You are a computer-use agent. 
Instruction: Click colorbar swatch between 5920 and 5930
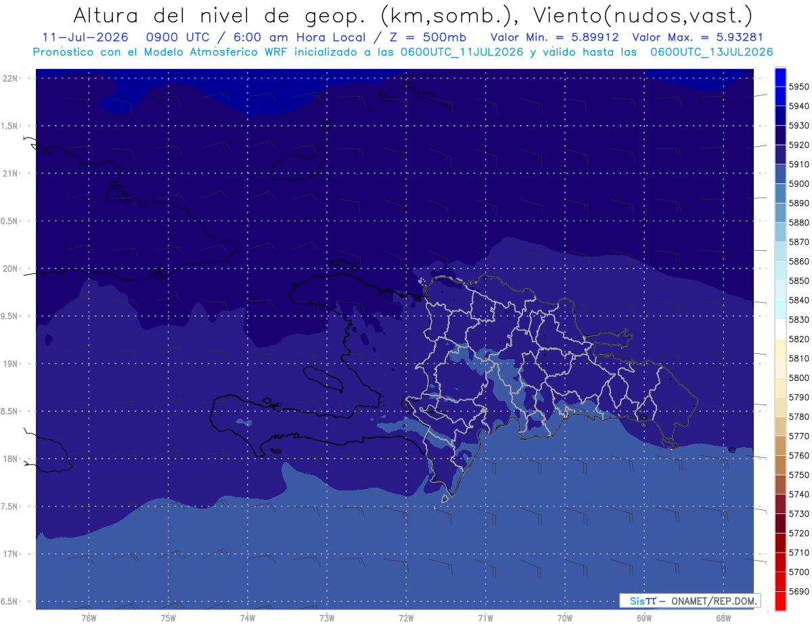point(780,135)
